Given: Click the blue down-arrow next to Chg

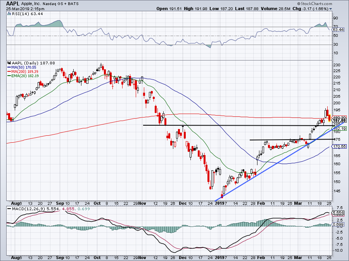Looking at the screenshot, I should pos(330,9).
